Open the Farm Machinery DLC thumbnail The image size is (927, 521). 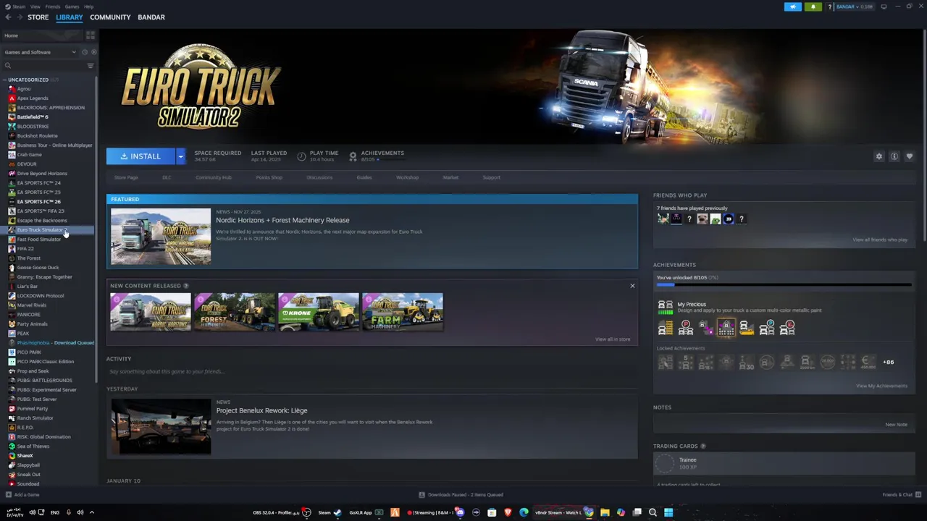click(x=403, y=312)
